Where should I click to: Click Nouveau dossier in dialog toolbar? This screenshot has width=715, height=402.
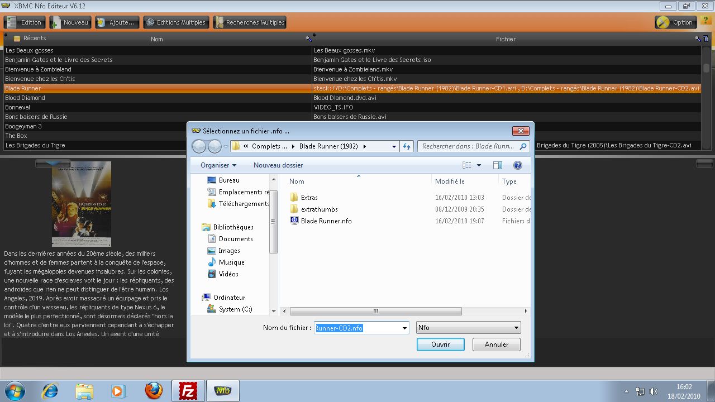pos(278,165)
